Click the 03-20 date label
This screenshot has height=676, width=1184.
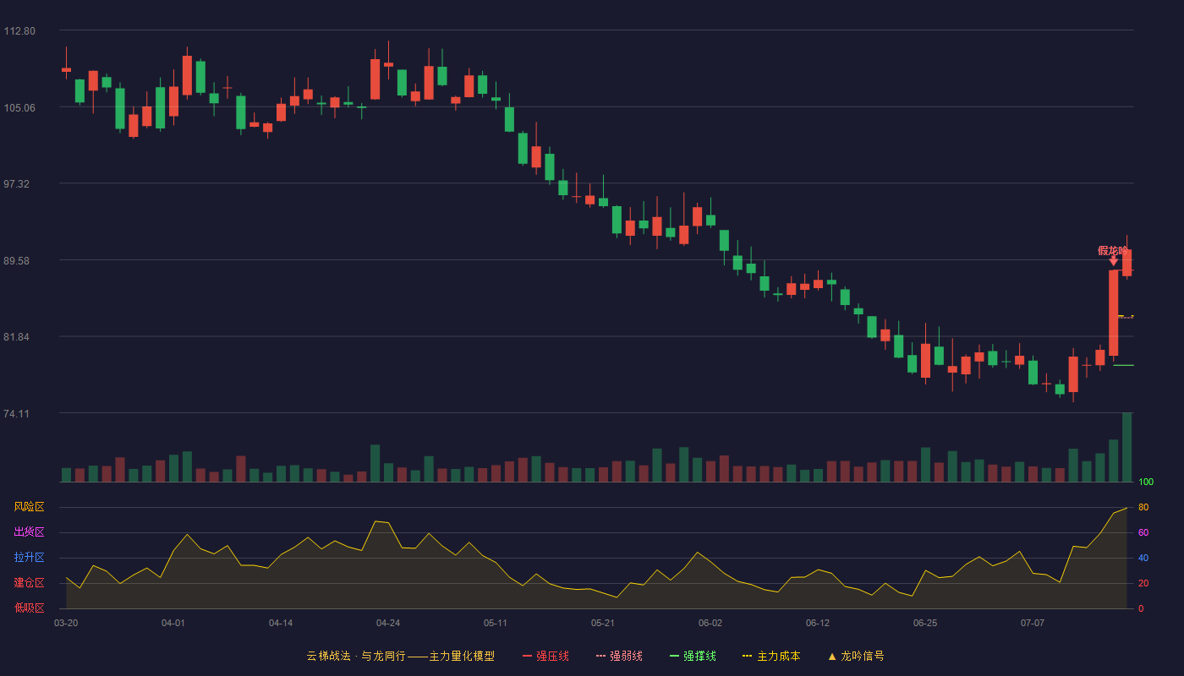click(x=66, y=623)
